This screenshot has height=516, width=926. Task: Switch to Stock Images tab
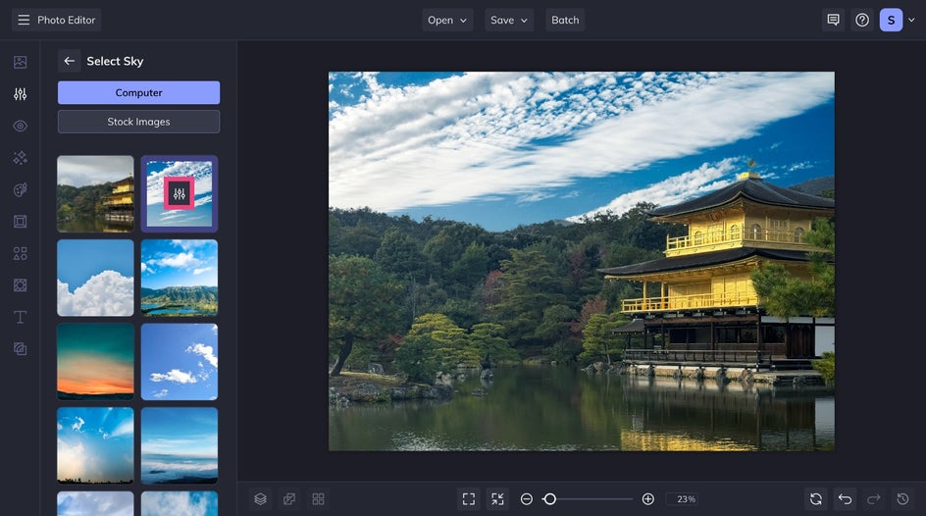click(x=138, y=122)
